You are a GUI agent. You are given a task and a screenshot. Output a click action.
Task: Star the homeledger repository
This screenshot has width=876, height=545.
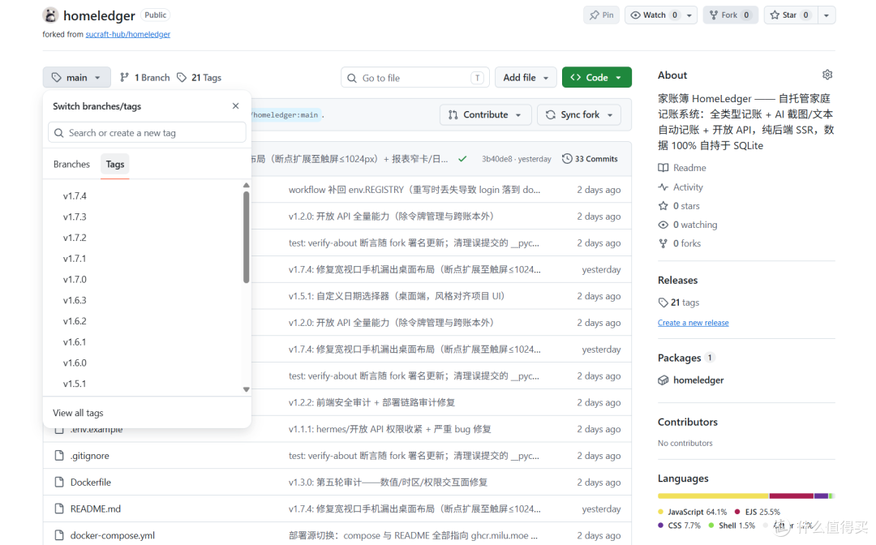(x=790, y=15)
